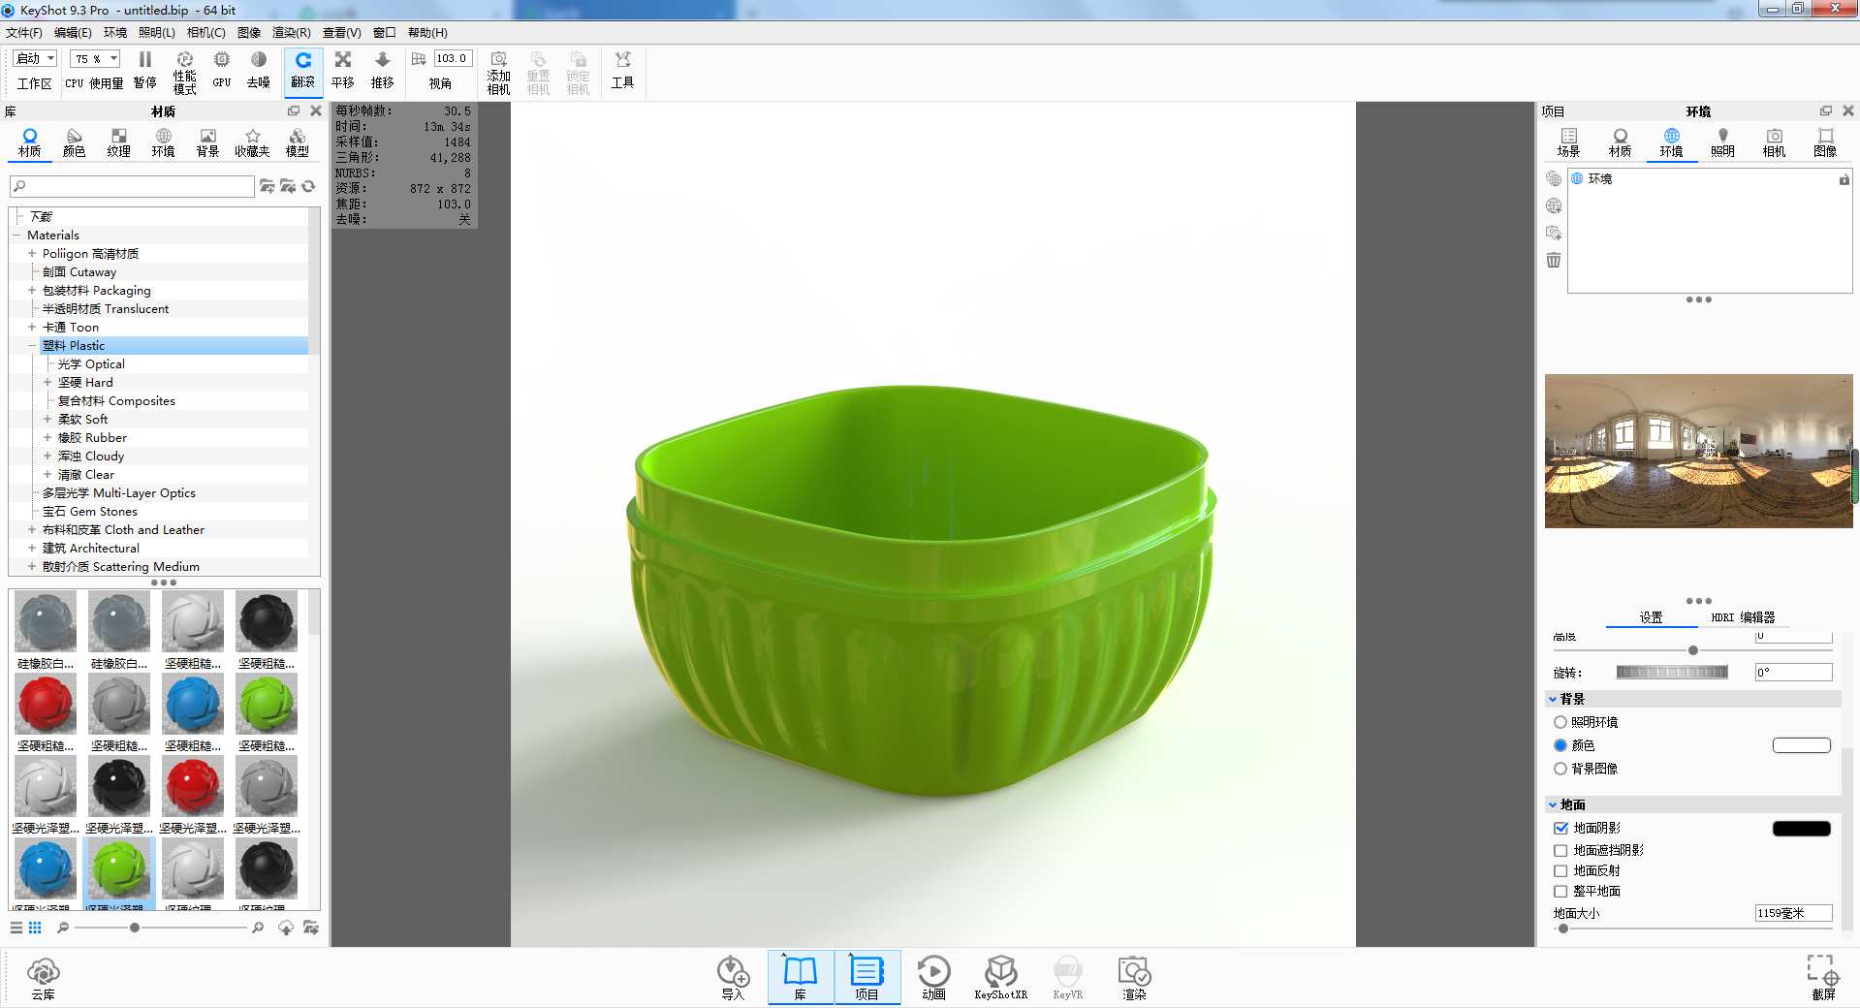Open the environment Settings (设置) tab
Screen dimensions: 1860x1008
[1651, 617]
